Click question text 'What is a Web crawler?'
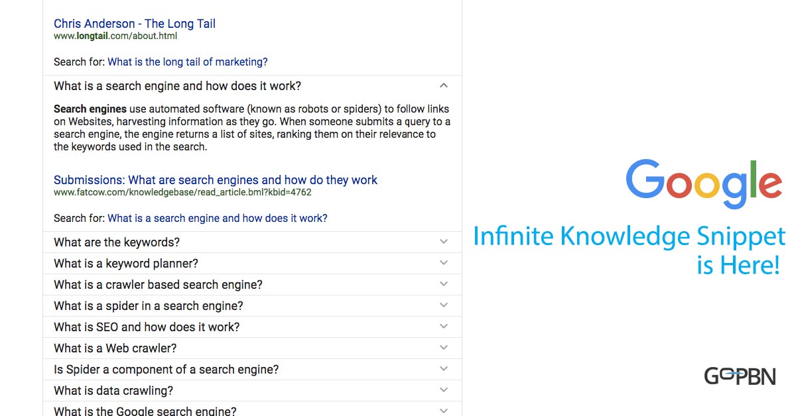 pos(115,348)
